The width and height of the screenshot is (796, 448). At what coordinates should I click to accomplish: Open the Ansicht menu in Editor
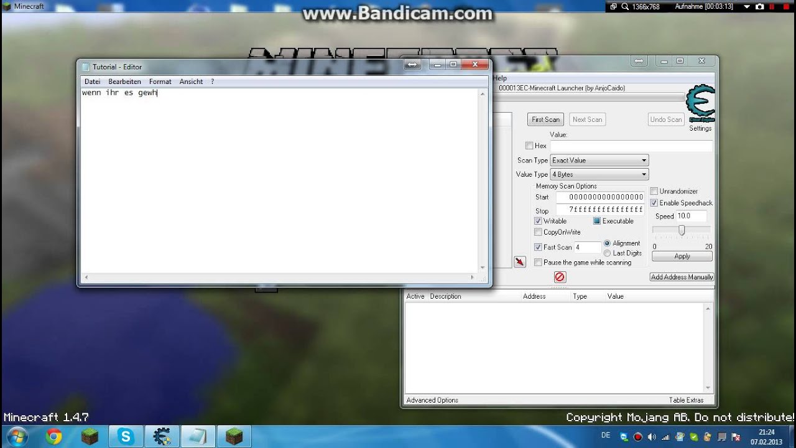(x=191, y=82)
